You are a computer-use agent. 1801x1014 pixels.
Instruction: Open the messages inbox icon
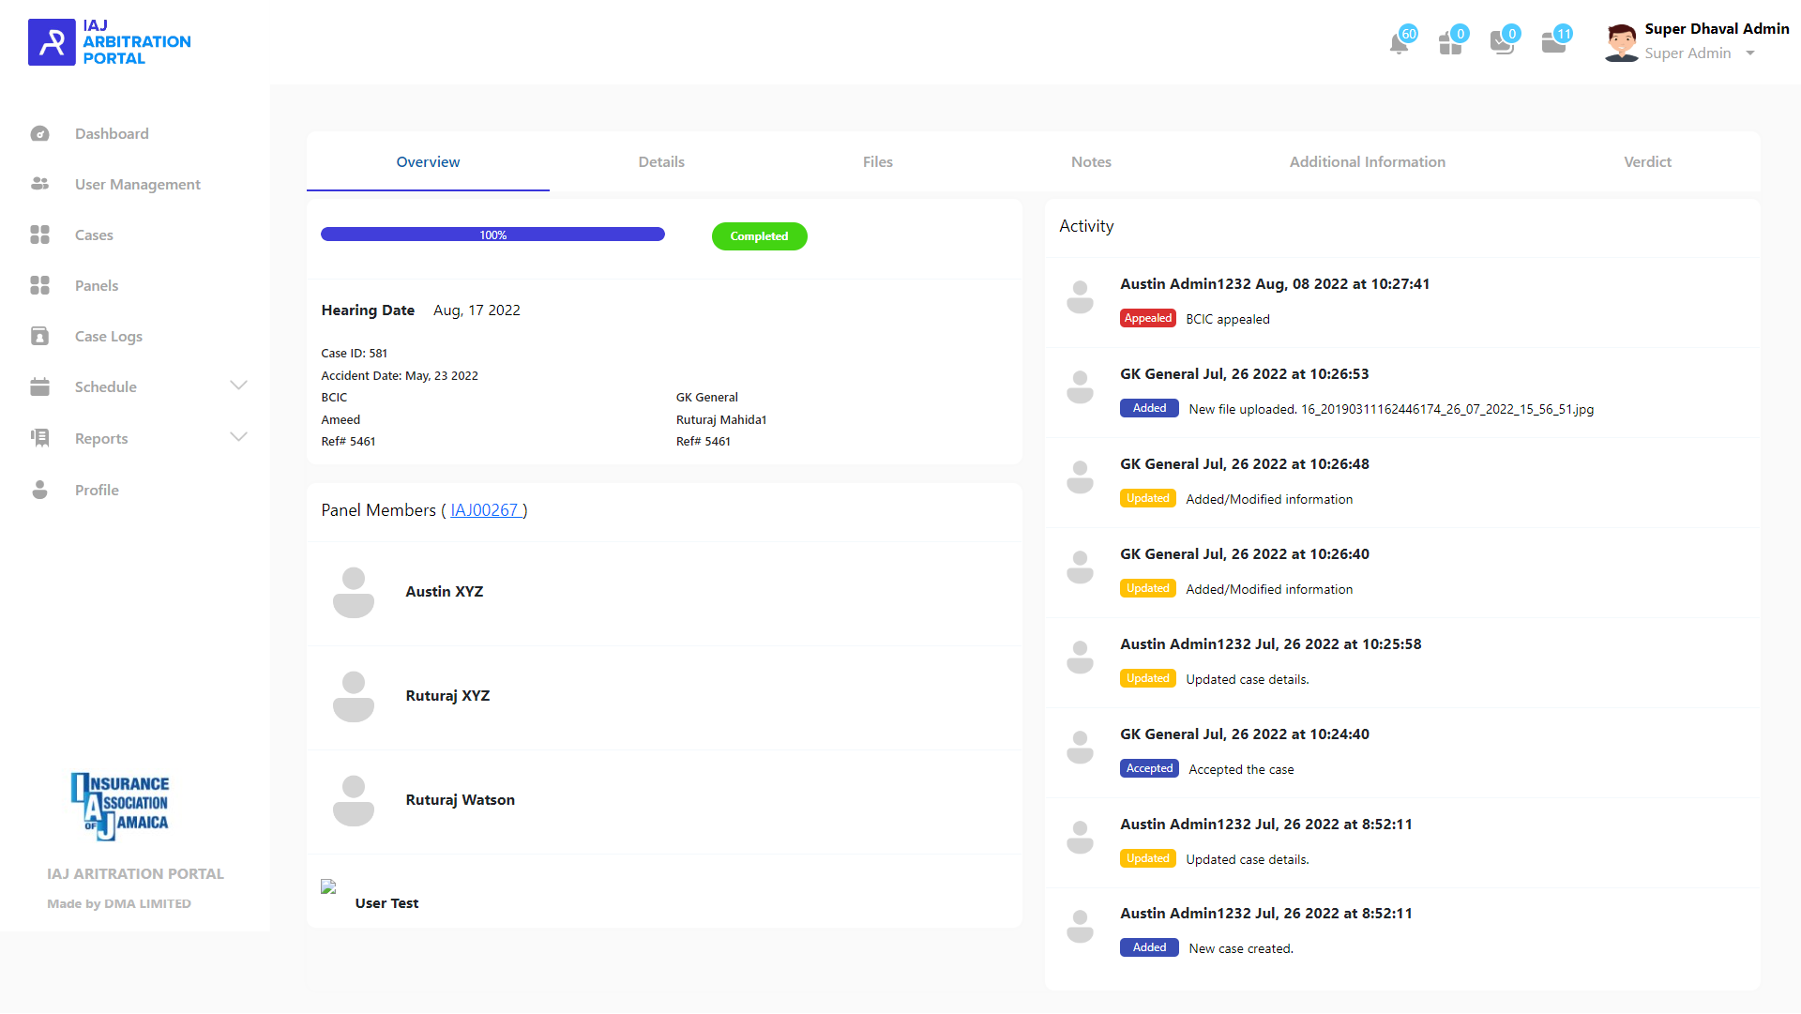coord(1502,43)
